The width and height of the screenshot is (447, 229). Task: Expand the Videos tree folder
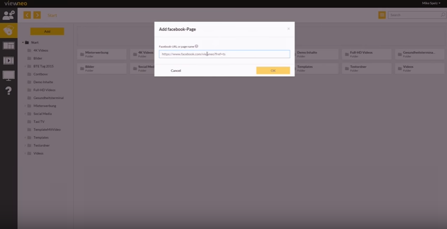point(25,154)
